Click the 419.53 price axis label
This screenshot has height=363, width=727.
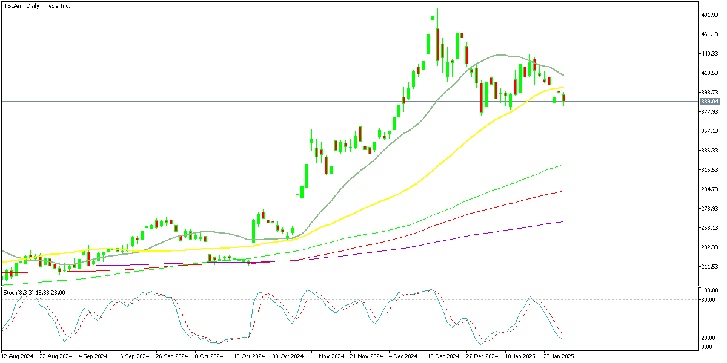[x=709, y=73]
